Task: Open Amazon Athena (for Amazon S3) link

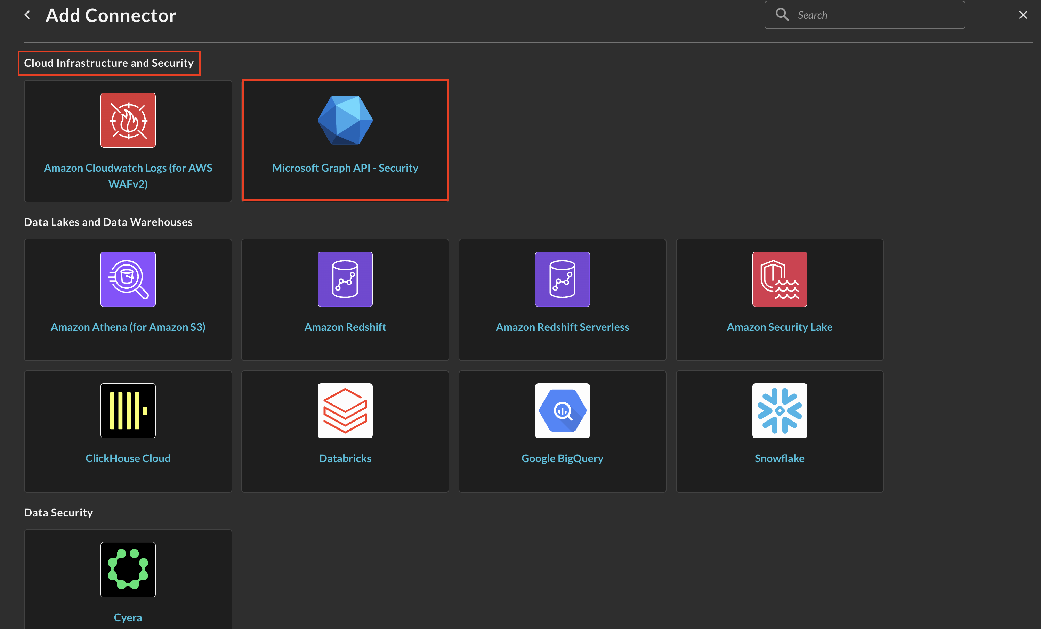Action: click(x=128, y=327)
